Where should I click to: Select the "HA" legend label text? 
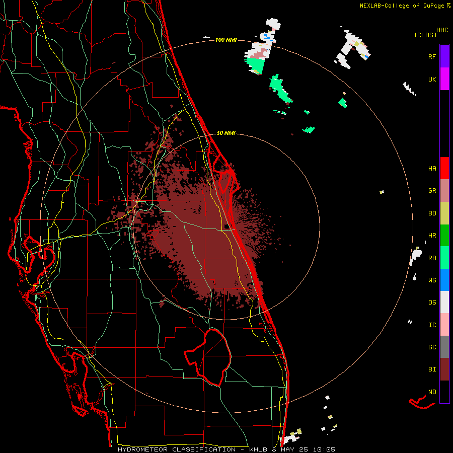[x=432, y=169]
